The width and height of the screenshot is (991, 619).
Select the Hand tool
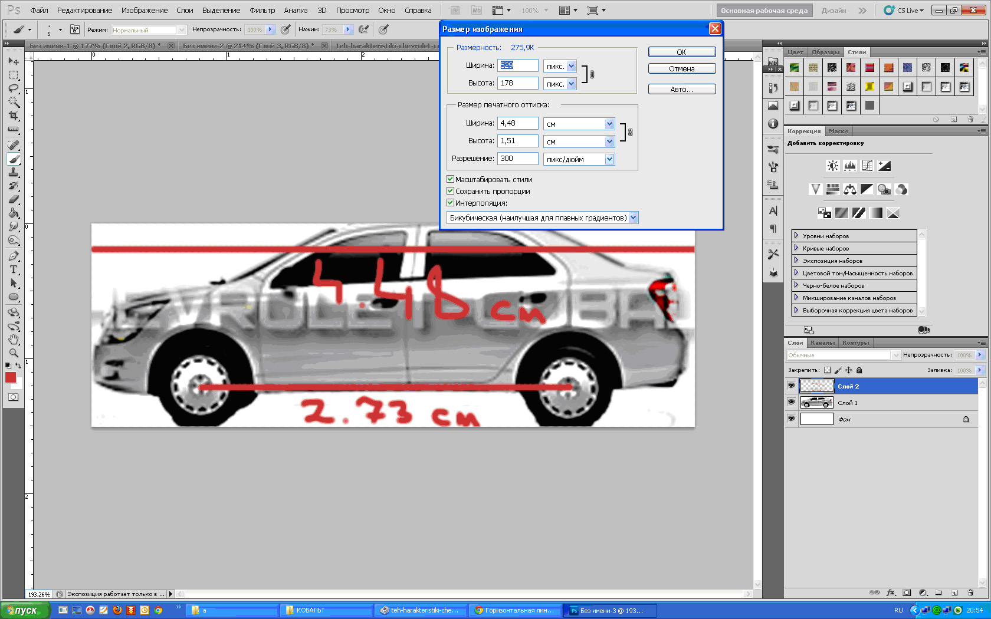(14, 340)
